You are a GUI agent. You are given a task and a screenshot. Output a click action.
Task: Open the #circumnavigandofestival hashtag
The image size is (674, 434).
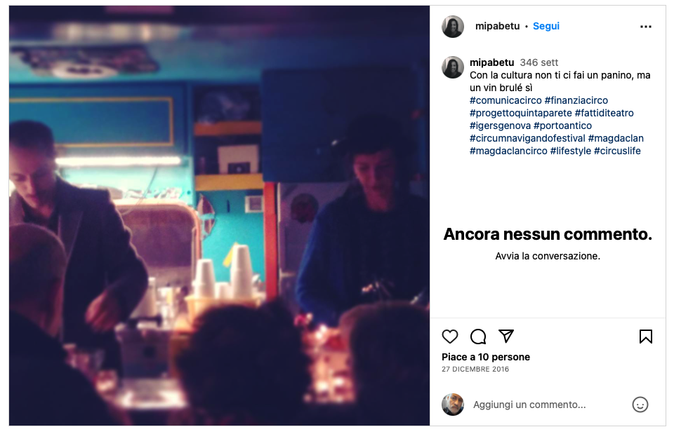point(527,138)
